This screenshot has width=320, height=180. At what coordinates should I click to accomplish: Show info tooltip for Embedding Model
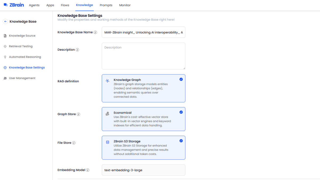tap(88, 170)
